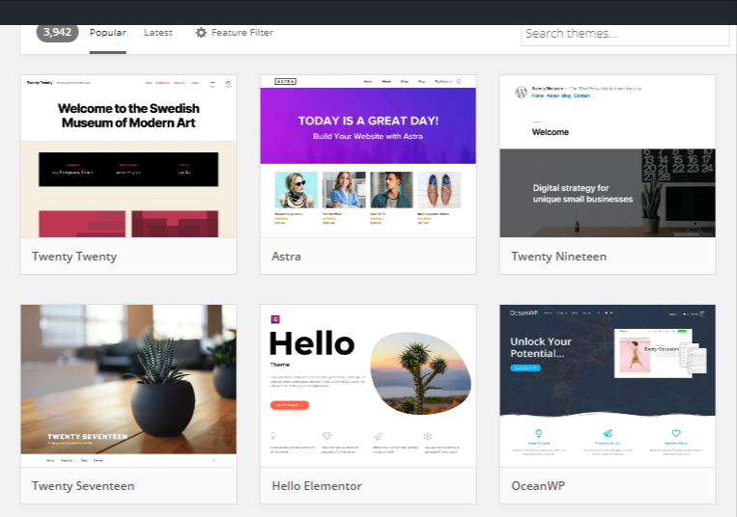The width and height of the screenshot is (737, 517).
Task: Click the Astra logo in Astra preview
Action: [285, 82]
